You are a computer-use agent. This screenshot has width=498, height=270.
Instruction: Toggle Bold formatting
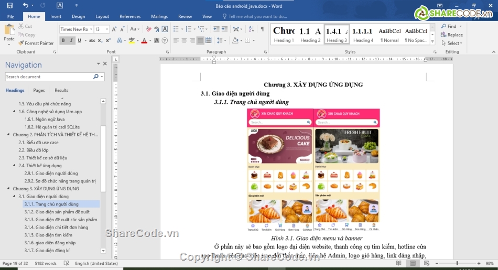[x=63, y=40]
